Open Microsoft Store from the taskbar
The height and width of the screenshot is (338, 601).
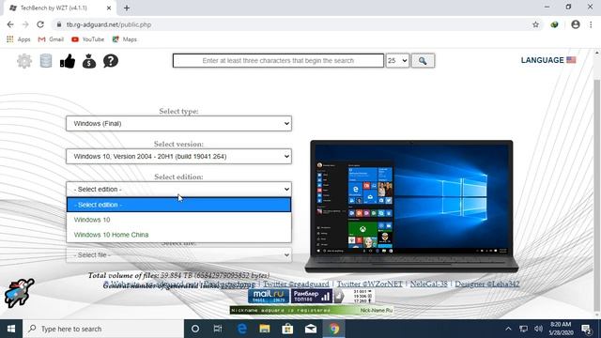287,329
